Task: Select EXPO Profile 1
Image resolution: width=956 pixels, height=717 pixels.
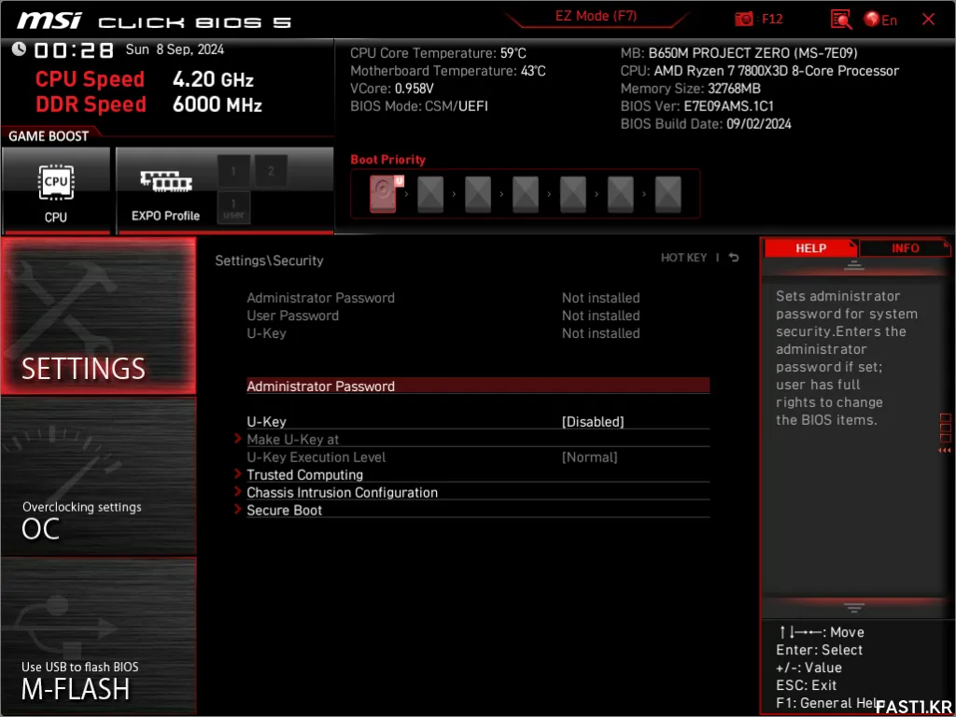Action: (233, 172)
